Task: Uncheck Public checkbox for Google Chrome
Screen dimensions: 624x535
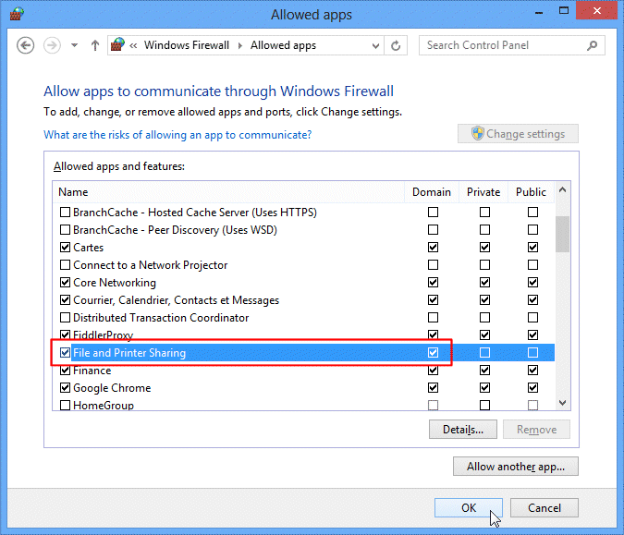Action: click(x=532, y=387)
